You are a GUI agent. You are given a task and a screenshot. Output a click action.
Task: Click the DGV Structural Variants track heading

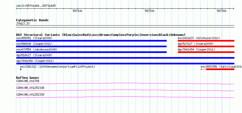(101, 34)
